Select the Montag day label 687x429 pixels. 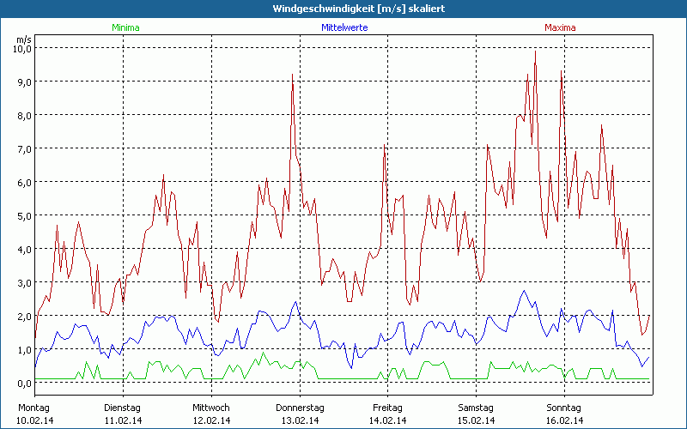point(33,408)
